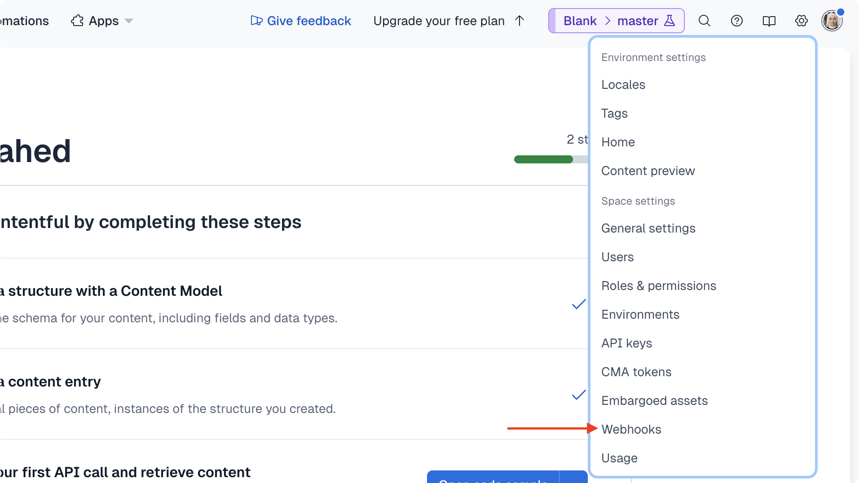Screen dimensions: 859x483
Task: Click the checkmark beside Content Model step
Action: (x=578, y=304)
